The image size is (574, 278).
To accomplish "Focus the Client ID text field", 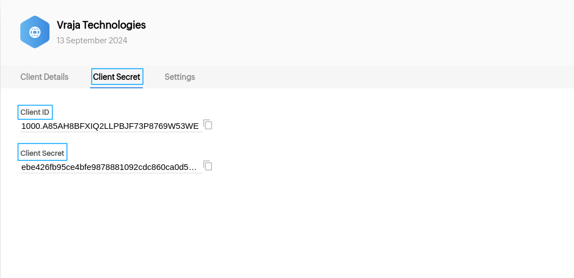I will (x=111, y=126).
